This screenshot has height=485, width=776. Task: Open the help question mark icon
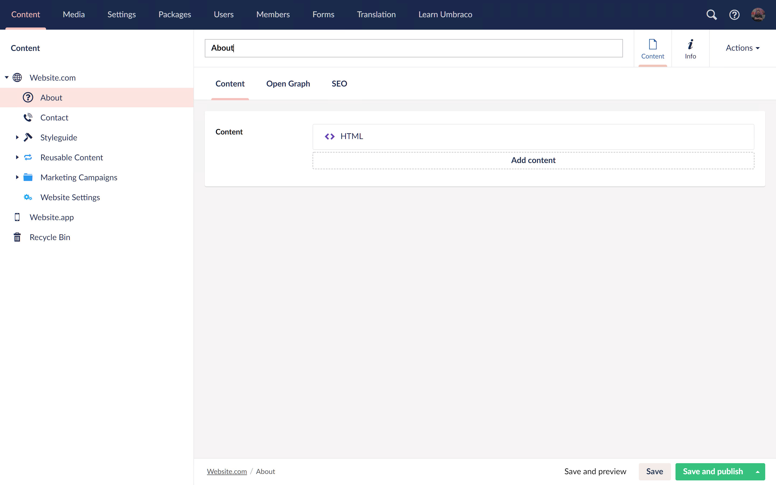pos(734,15)
